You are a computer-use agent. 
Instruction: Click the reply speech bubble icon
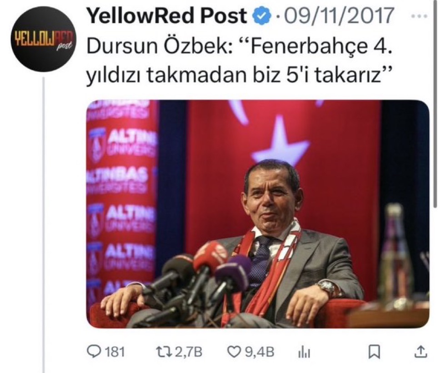pos(94,351)
